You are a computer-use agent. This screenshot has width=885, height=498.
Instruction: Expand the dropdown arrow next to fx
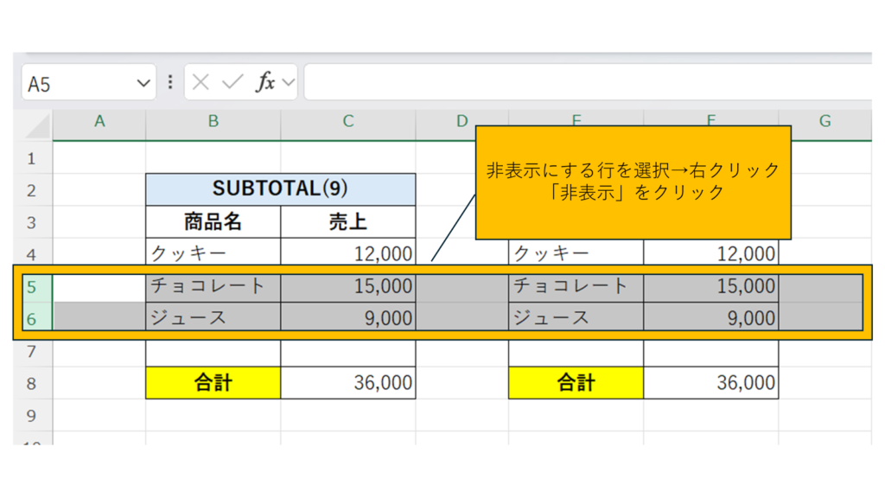click(x=289, y=83)
